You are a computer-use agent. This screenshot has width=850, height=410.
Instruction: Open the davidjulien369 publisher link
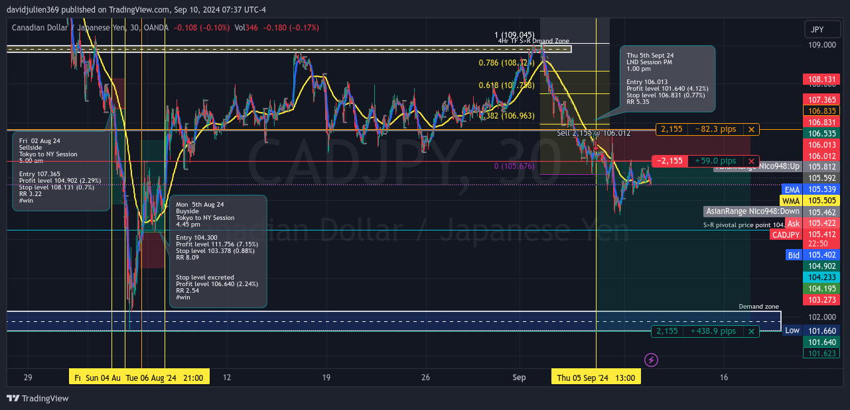click(34, 10)
